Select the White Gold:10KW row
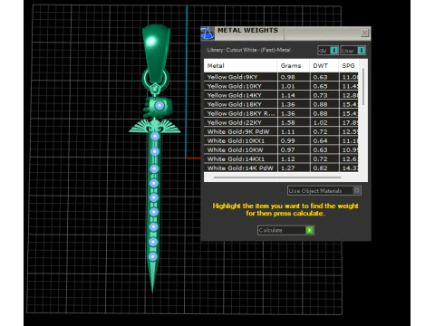Screen dimensions: 435x326 (x=281, y=149)
